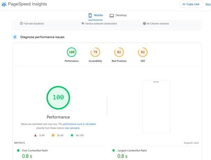Click the stopwatch icon beside Full visit durations
211x160 pixels.
click(21, 23)
